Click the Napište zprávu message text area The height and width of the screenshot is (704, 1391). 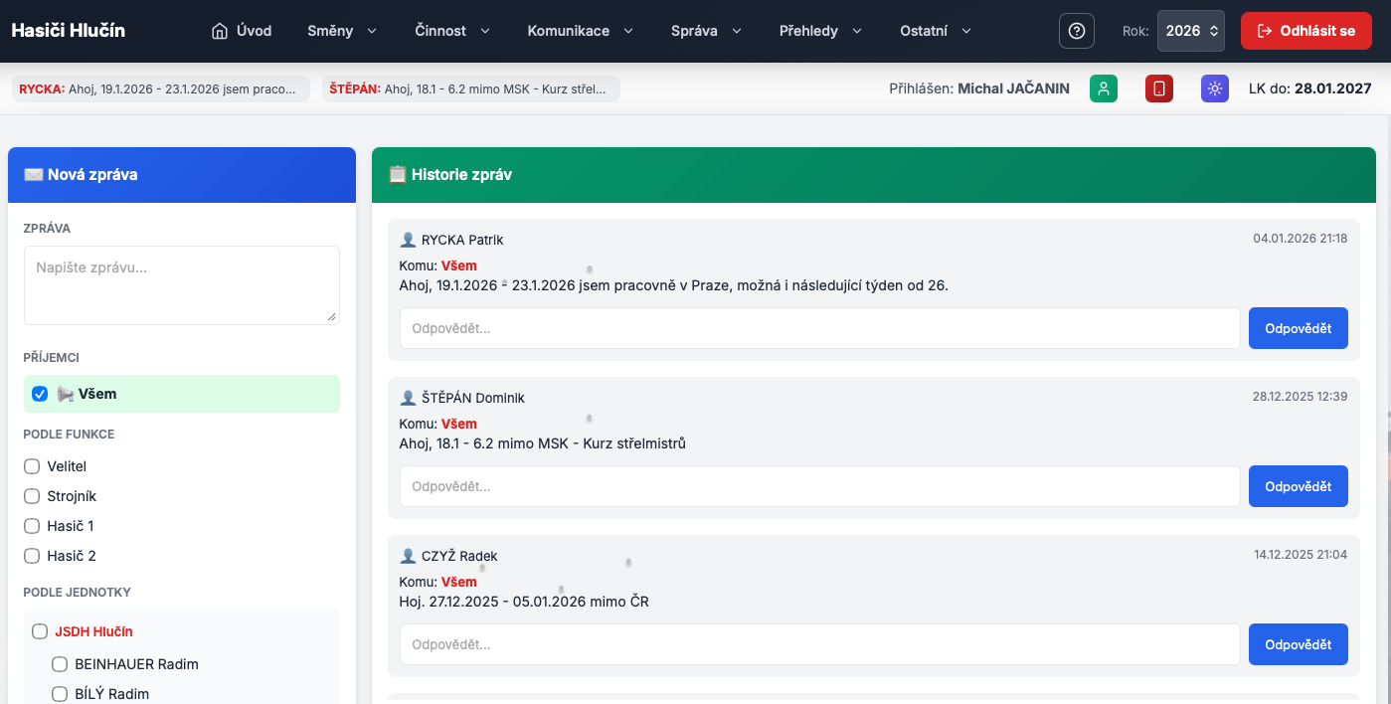pyautogui.click(x=182, y=284)
